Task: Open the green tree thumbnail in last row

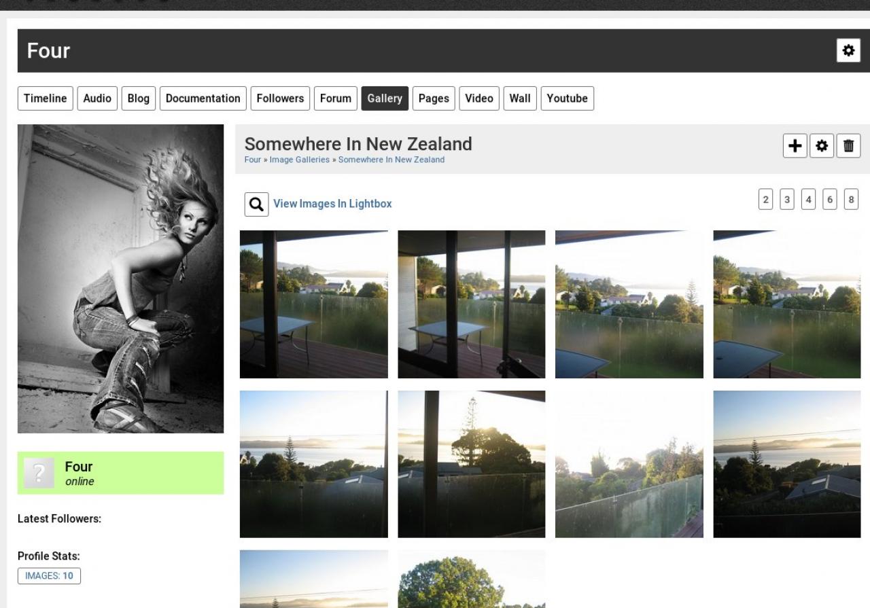Action: (472, 579)
